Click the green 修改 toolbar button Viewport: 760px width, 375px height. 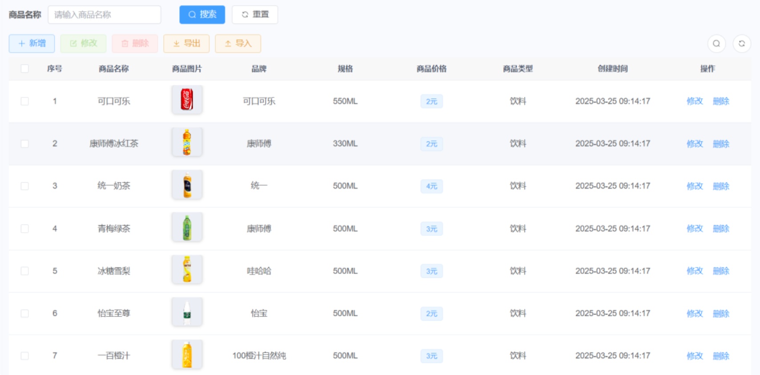point(83,44)
